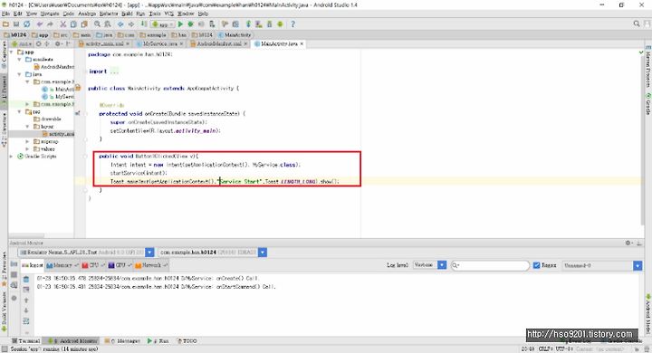652x353 pixels.
Task: Click the Help question mark icon
Action: tap(292, 24)
